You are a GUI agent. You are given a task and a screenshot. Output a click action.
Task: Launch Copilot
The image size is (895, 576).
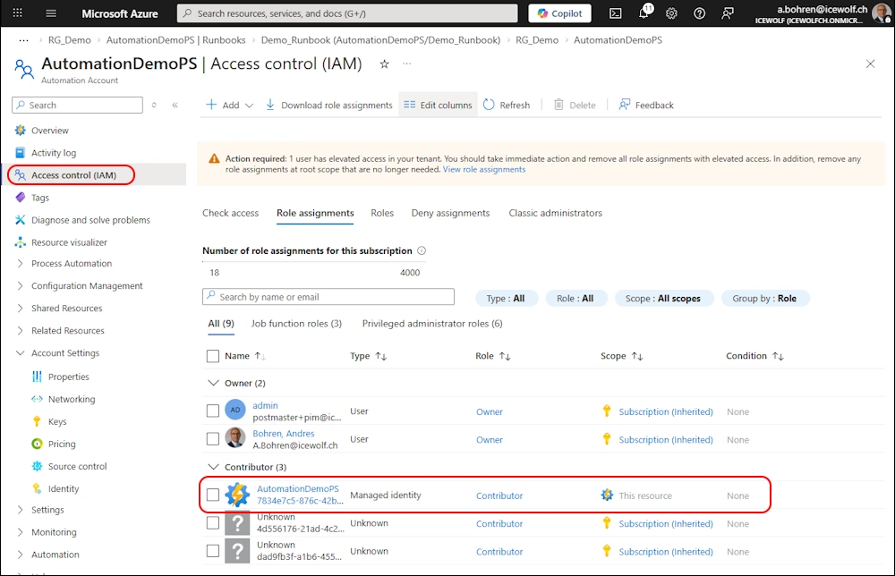pyautogui.click(x=559, y=13)
